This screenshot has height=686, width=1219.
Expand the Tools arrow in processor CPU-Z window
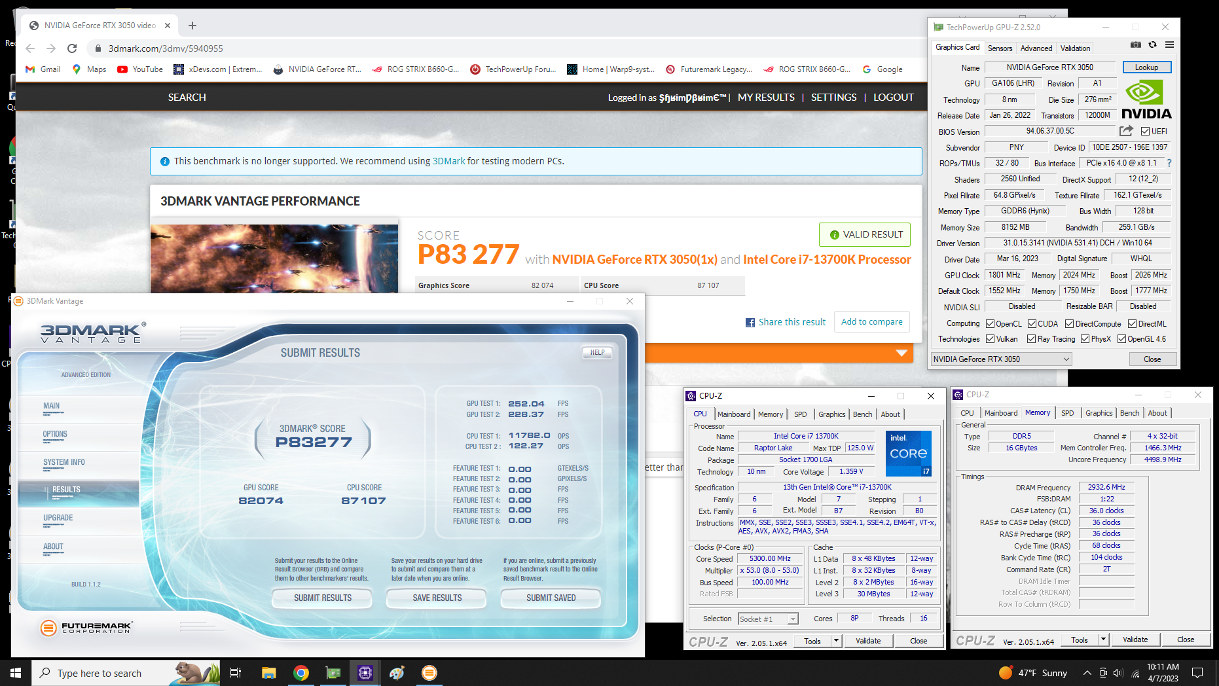point(836,641)
